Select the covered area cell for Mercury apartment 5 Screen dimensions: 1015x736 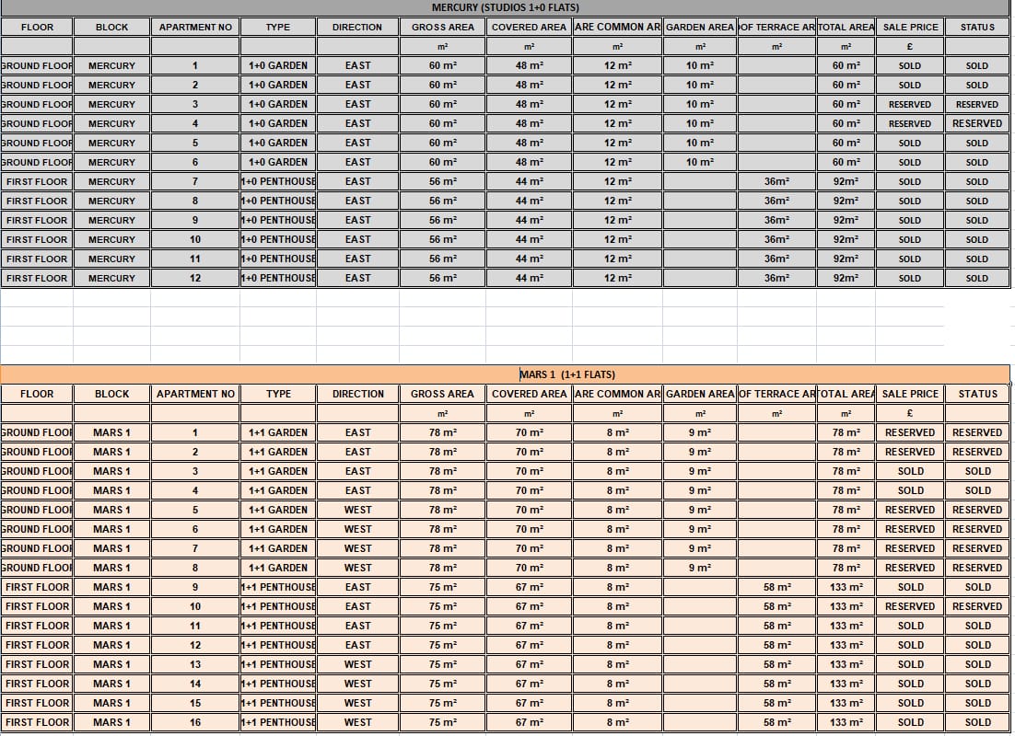coord(529,143)
